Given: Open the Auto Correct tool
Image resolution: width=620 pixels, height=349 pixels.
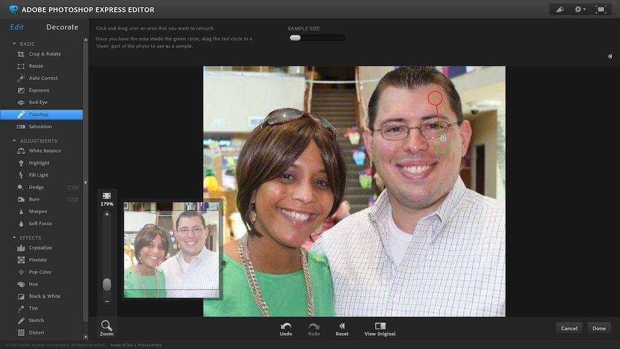Looking at the screenshot, I should pos(43,78).
